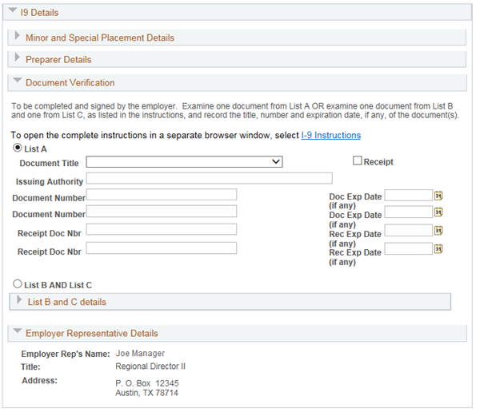Screen dimensions: 480x412
Task: Click the Issuing Authority text field
Action: coord(209,179)
